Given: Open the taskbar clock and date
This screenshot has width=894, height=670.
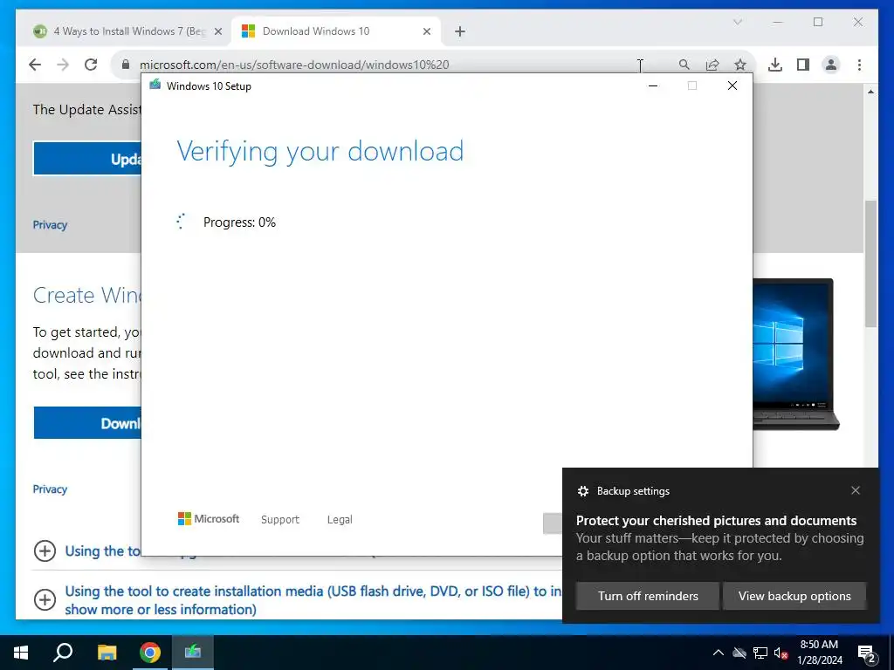Looking at the screenshot, I should (819, 653).
